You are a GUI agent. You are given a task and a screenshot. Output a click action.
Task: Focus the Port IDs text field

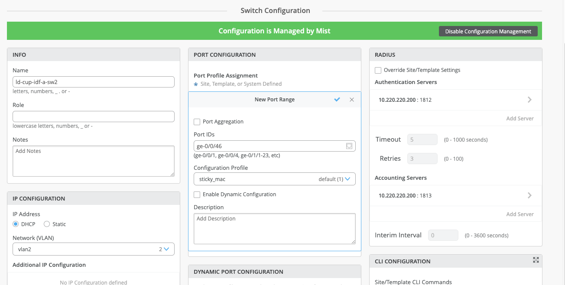point(269,146)
